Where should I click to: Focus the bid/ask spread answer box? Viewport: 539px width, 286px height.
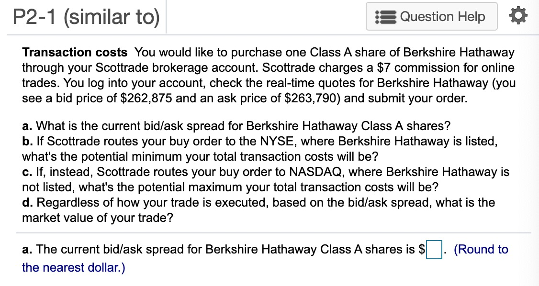point(434,250)
